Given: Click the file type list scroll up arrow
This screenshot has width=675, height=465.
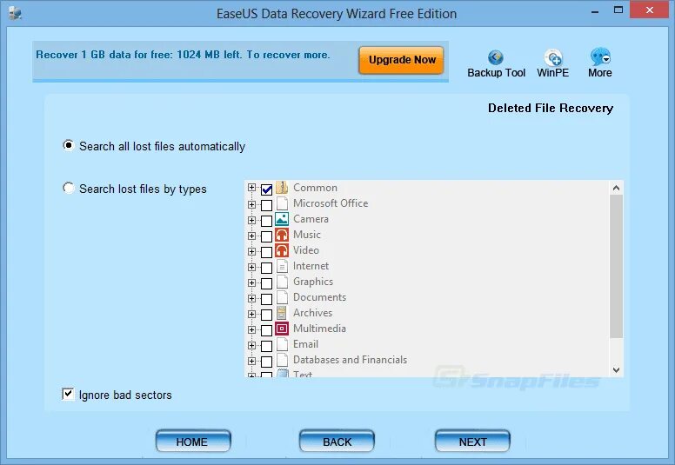Looking at the screenshot, I should tap(616, 188).
